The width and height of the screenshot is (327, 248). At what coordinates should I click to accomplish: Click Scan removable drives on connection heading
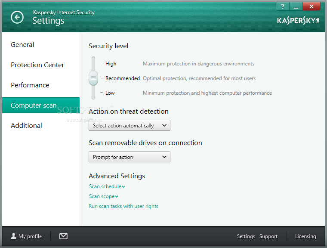pyautogui.click(x=145, y=143)
